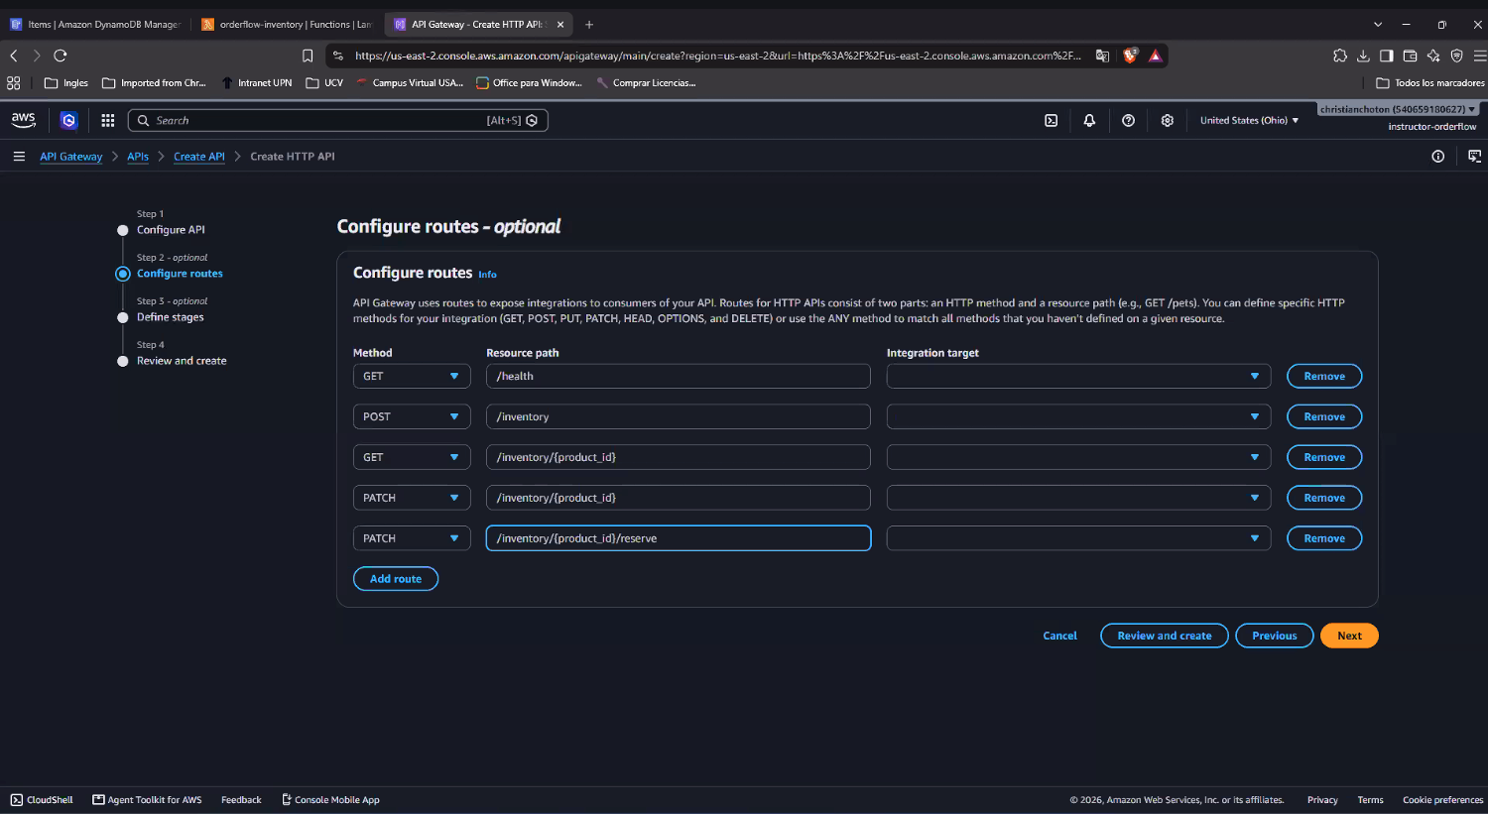Viewport: 1488px width, 814px height.
Task: Toggle the API Gateway side navigation hamburger
Action: 19,157
